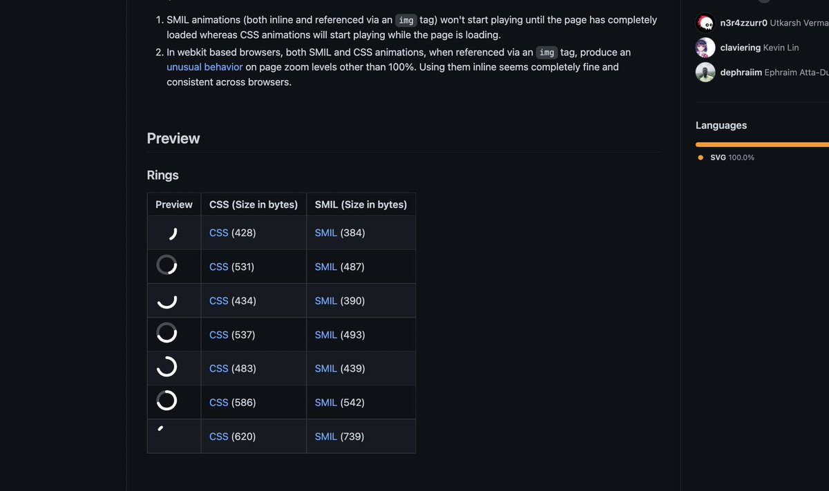Image resolution: width=829 pixels, height=491 pixels.
Task: Click the ring spinner beside CSS (434)
Action: (166, 300)
